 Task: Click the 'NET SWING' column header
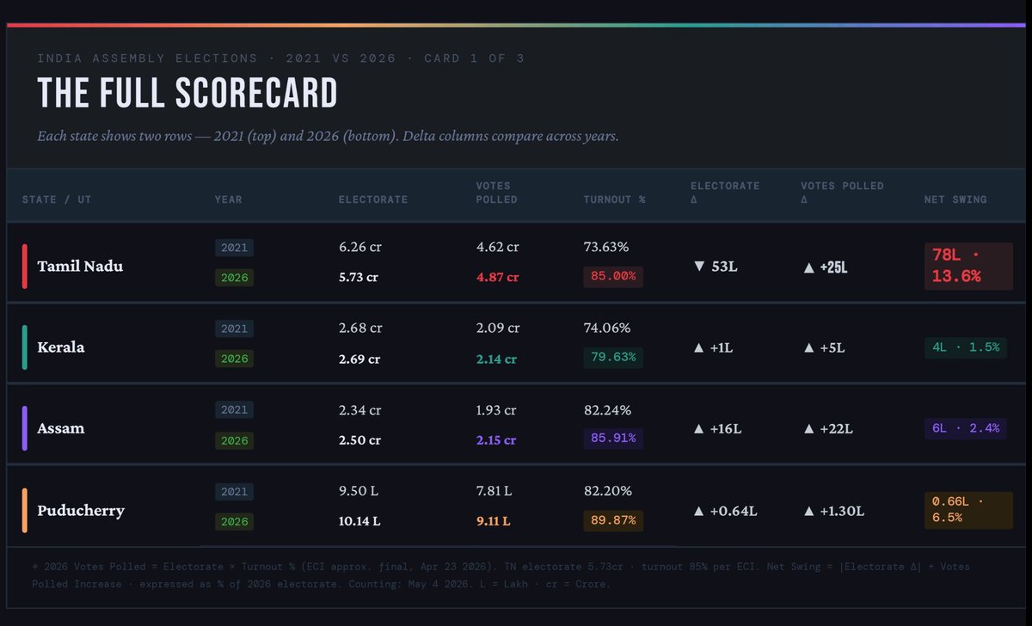tap(955, 199)
